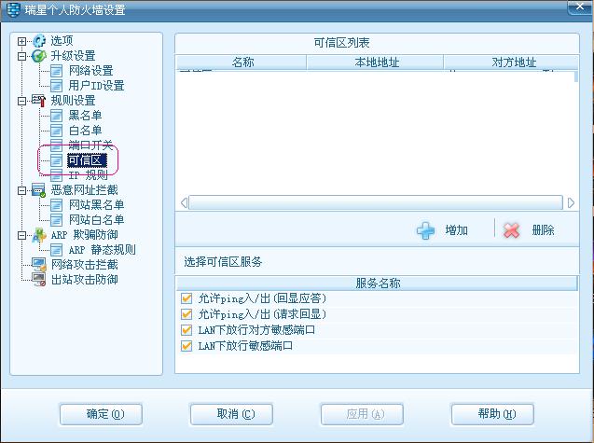Image resolution: width=594 pixels, height=443 pixels.
Task: Click the page icon beside IP 规则
Action: pos(57,175)
